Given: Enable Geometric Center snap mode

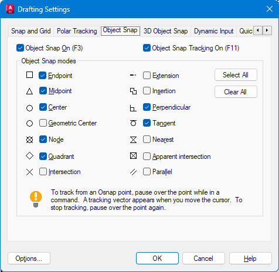Looking at the screenshot, I should 43,123.
